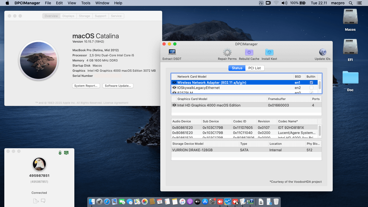Open FaceTime from the Dock
Image resolution: width=368 pixels, height=207 pixels.
122,201
